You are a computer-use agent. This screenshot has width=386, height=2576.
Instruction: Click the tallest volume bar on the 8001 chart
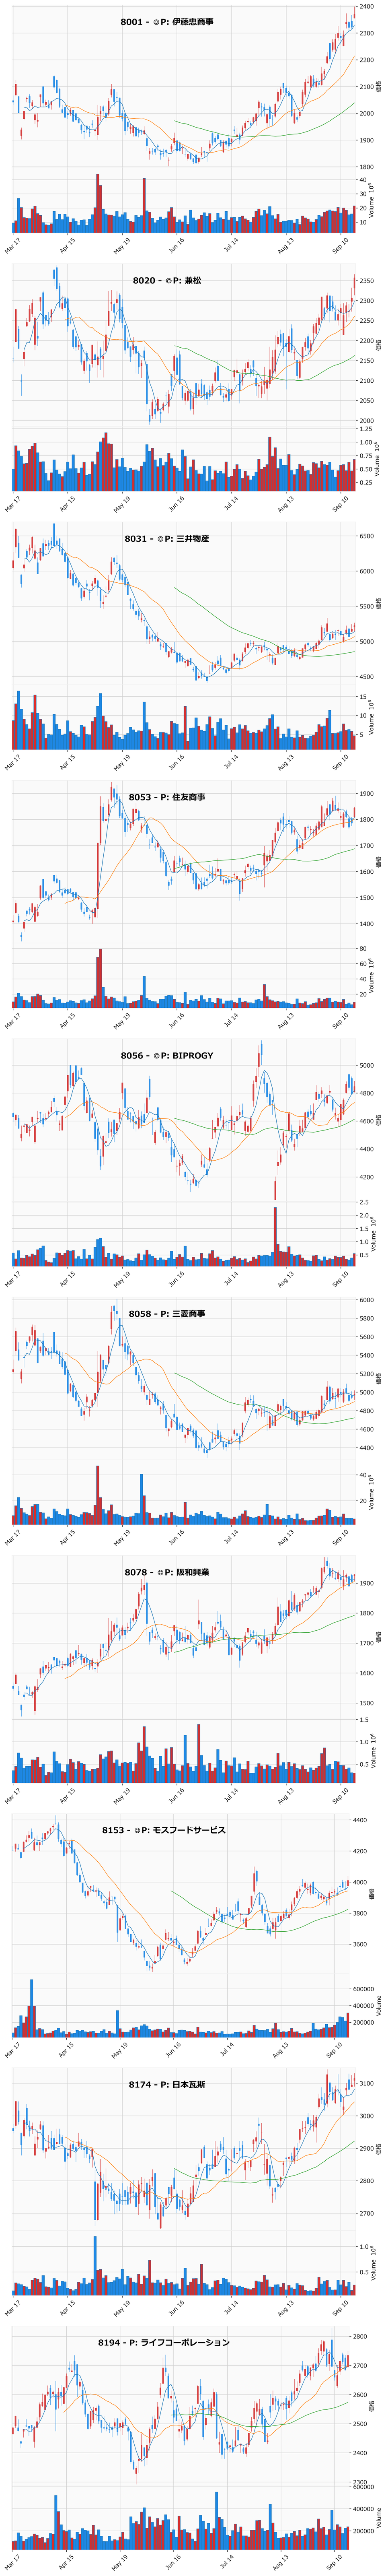98,203
